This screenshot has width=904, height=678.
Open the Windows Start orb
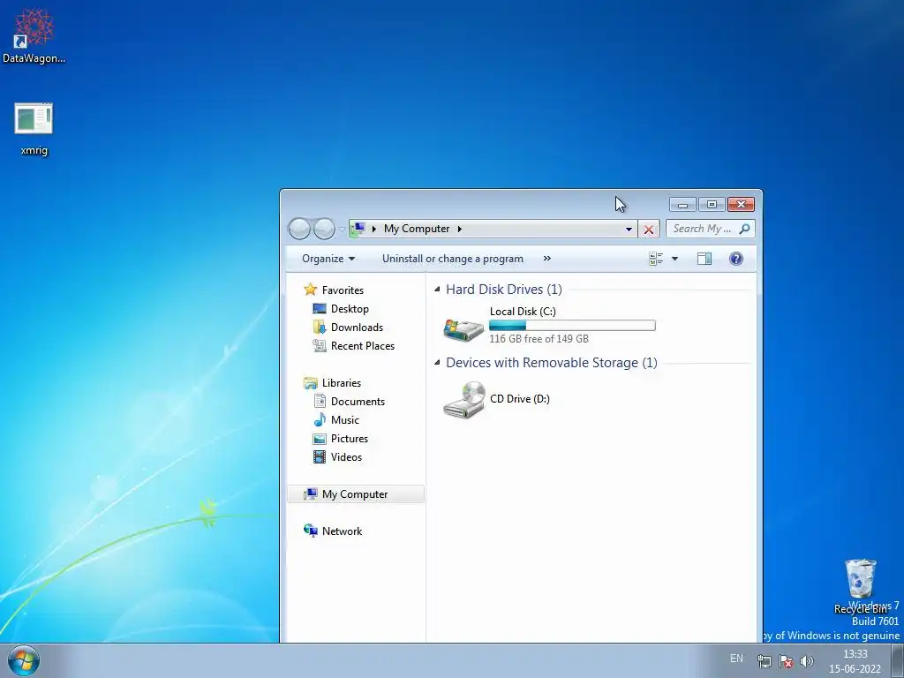click(x=23, y=660)
